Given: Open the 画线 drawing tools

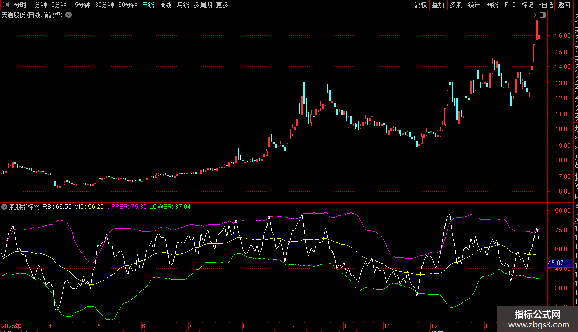Looking at the screenshot, I should pos(492,5).
